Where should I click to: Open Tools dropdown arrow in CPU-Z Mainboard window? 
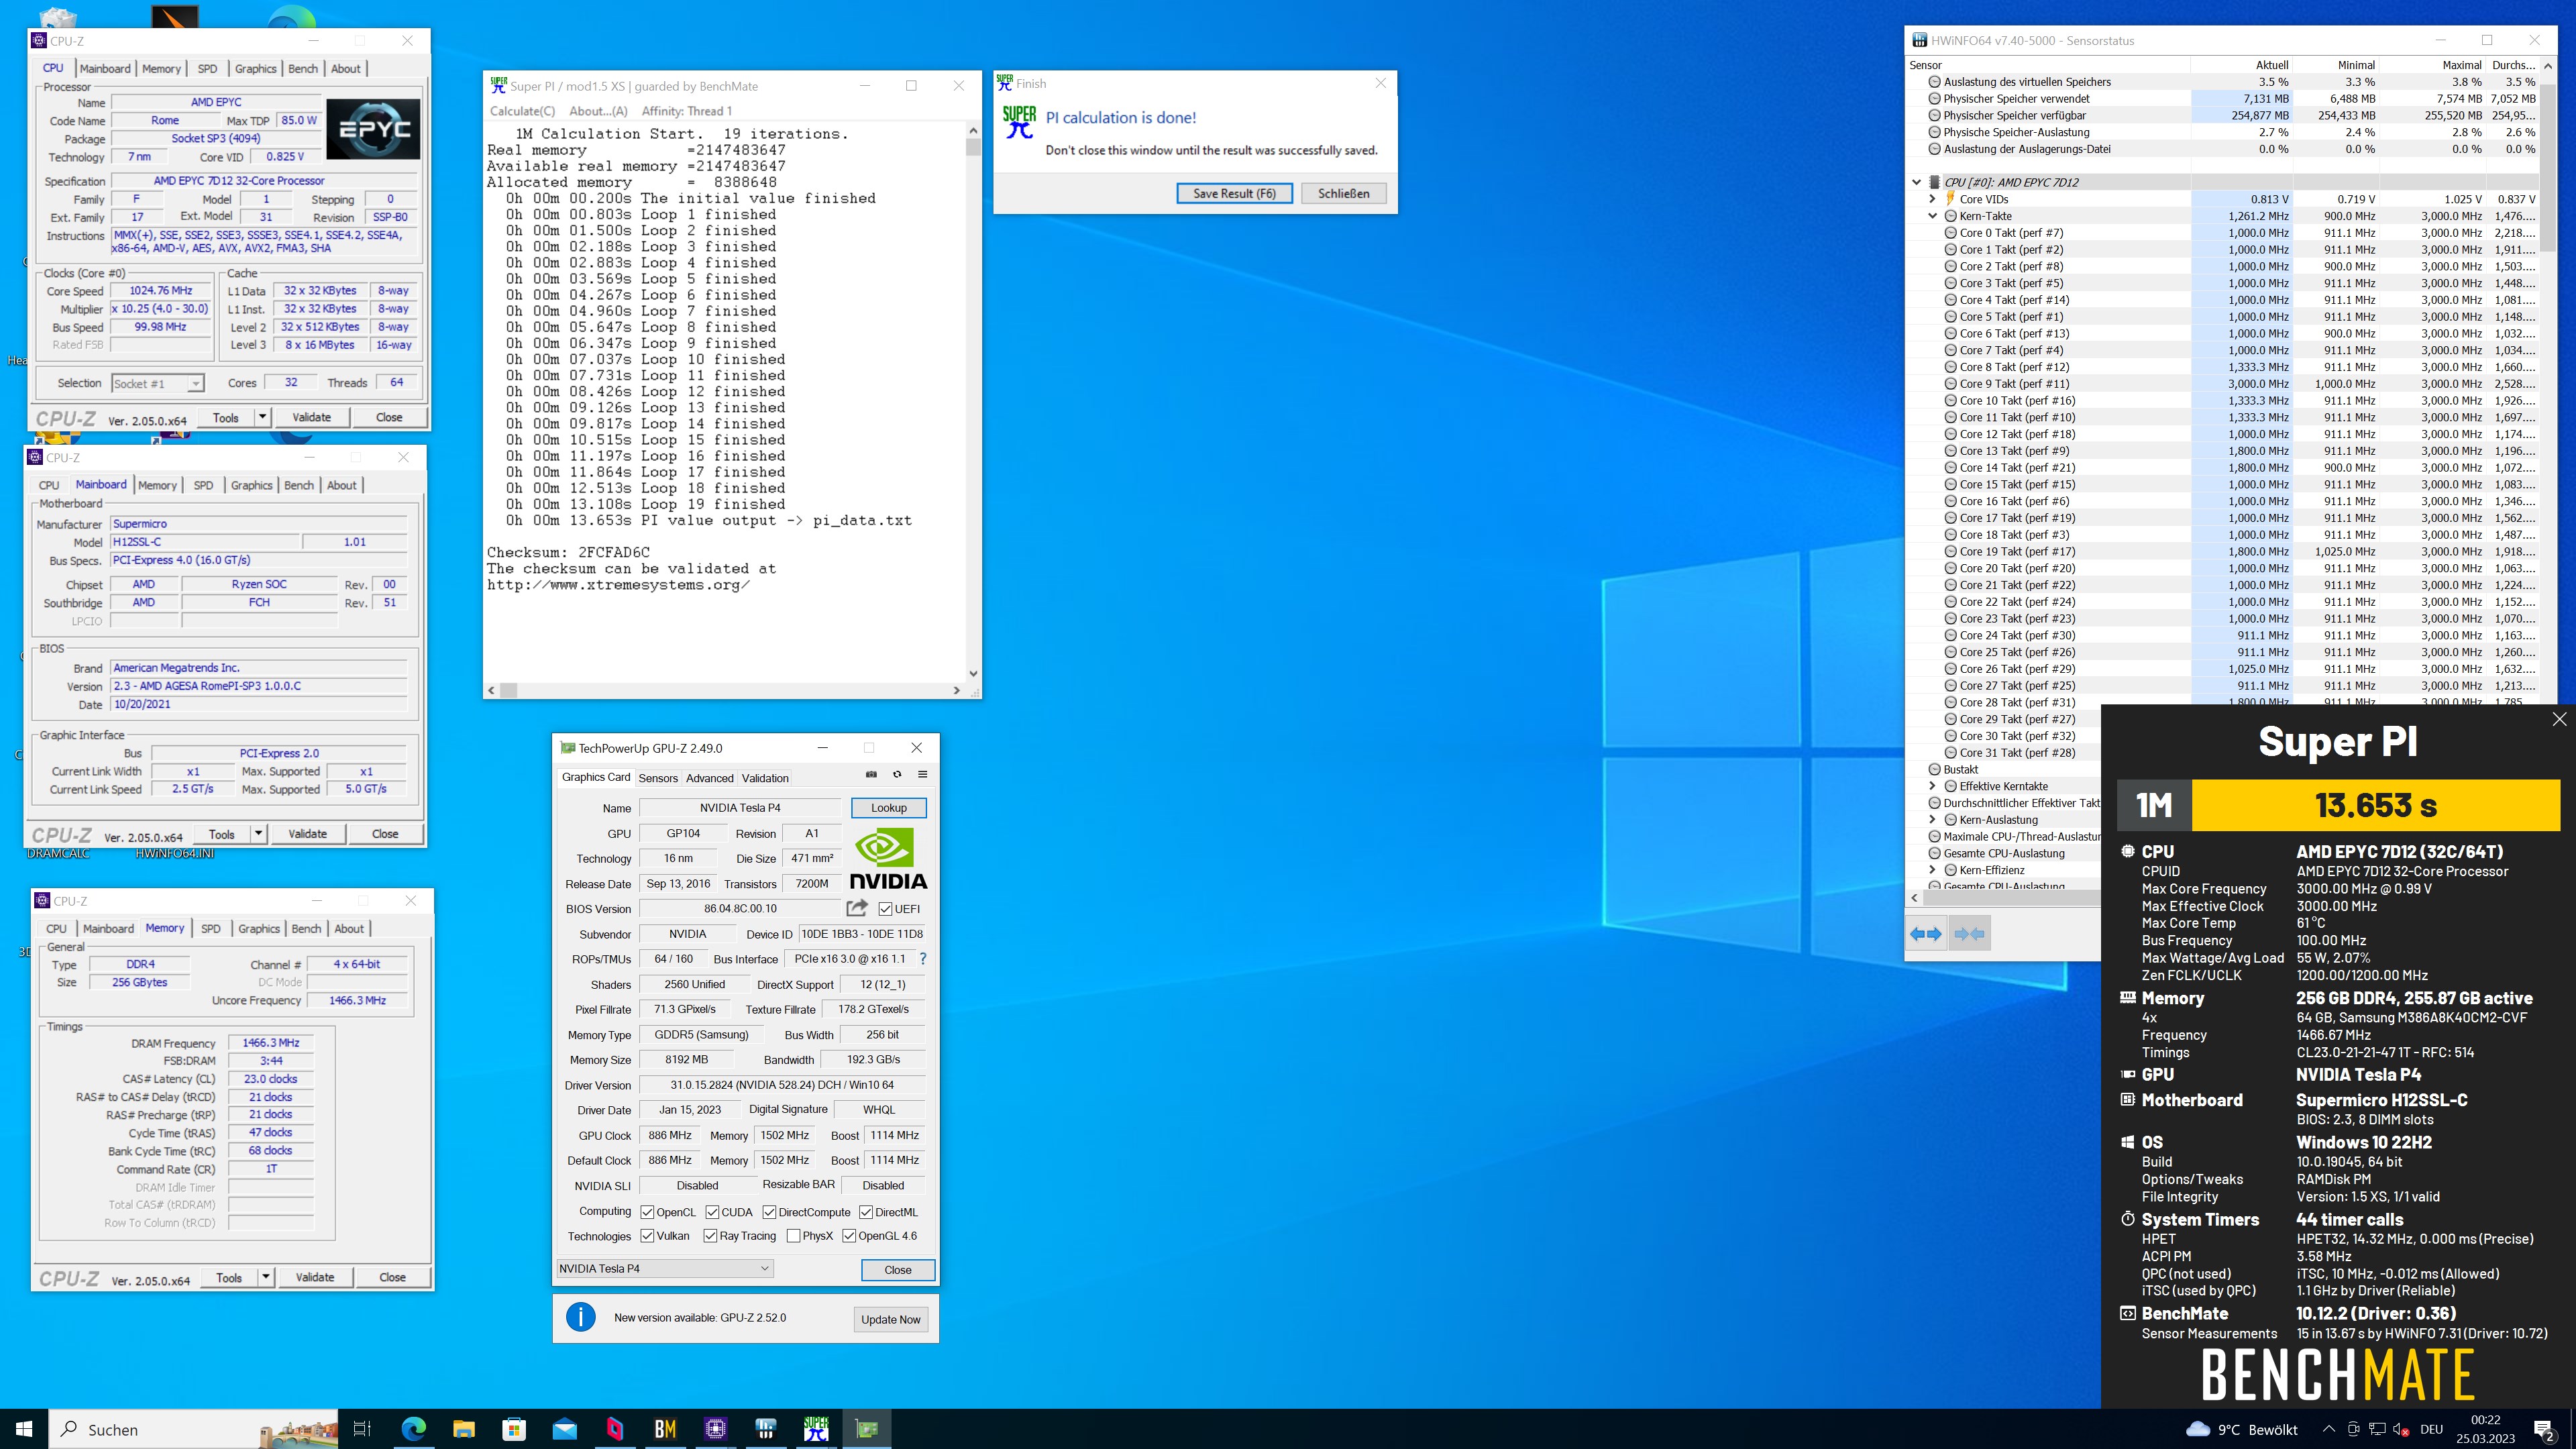pos(258,833)
